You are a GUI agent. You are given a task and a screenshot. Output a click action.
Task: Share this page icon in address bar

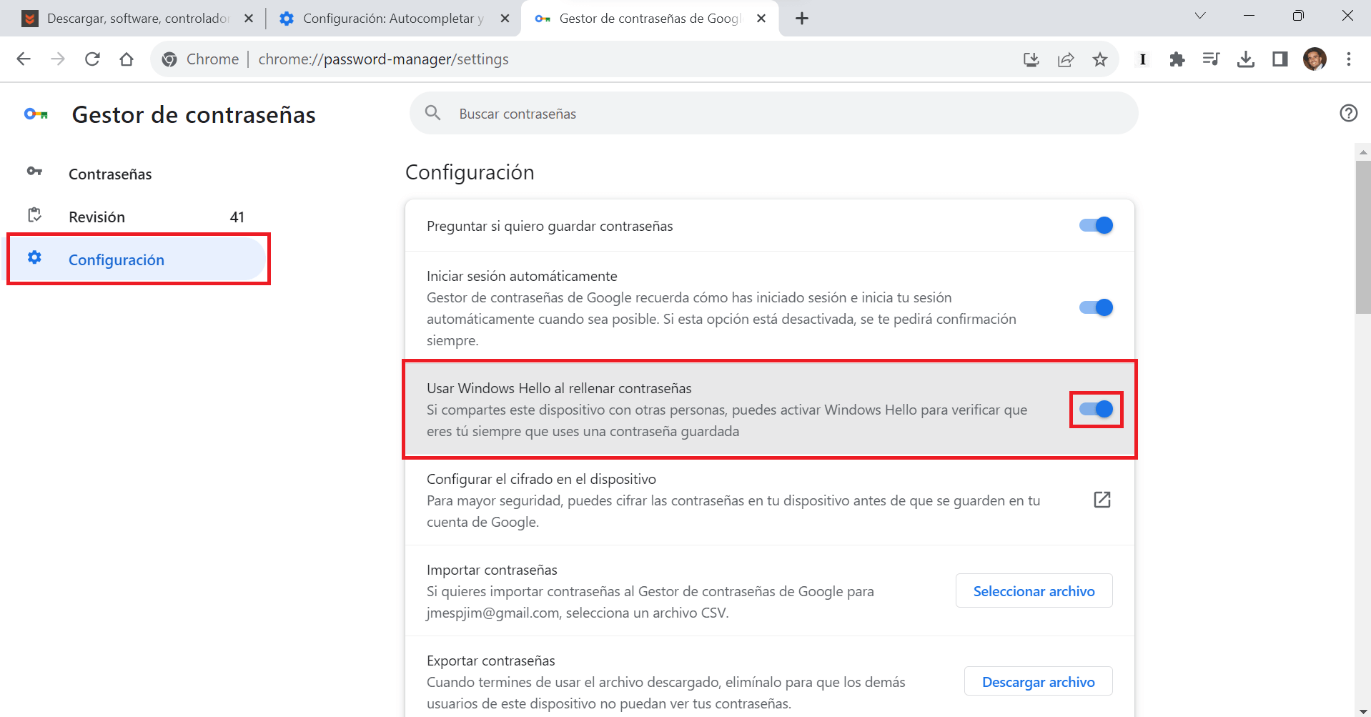pyautogui.click(x=1066, y=59)
